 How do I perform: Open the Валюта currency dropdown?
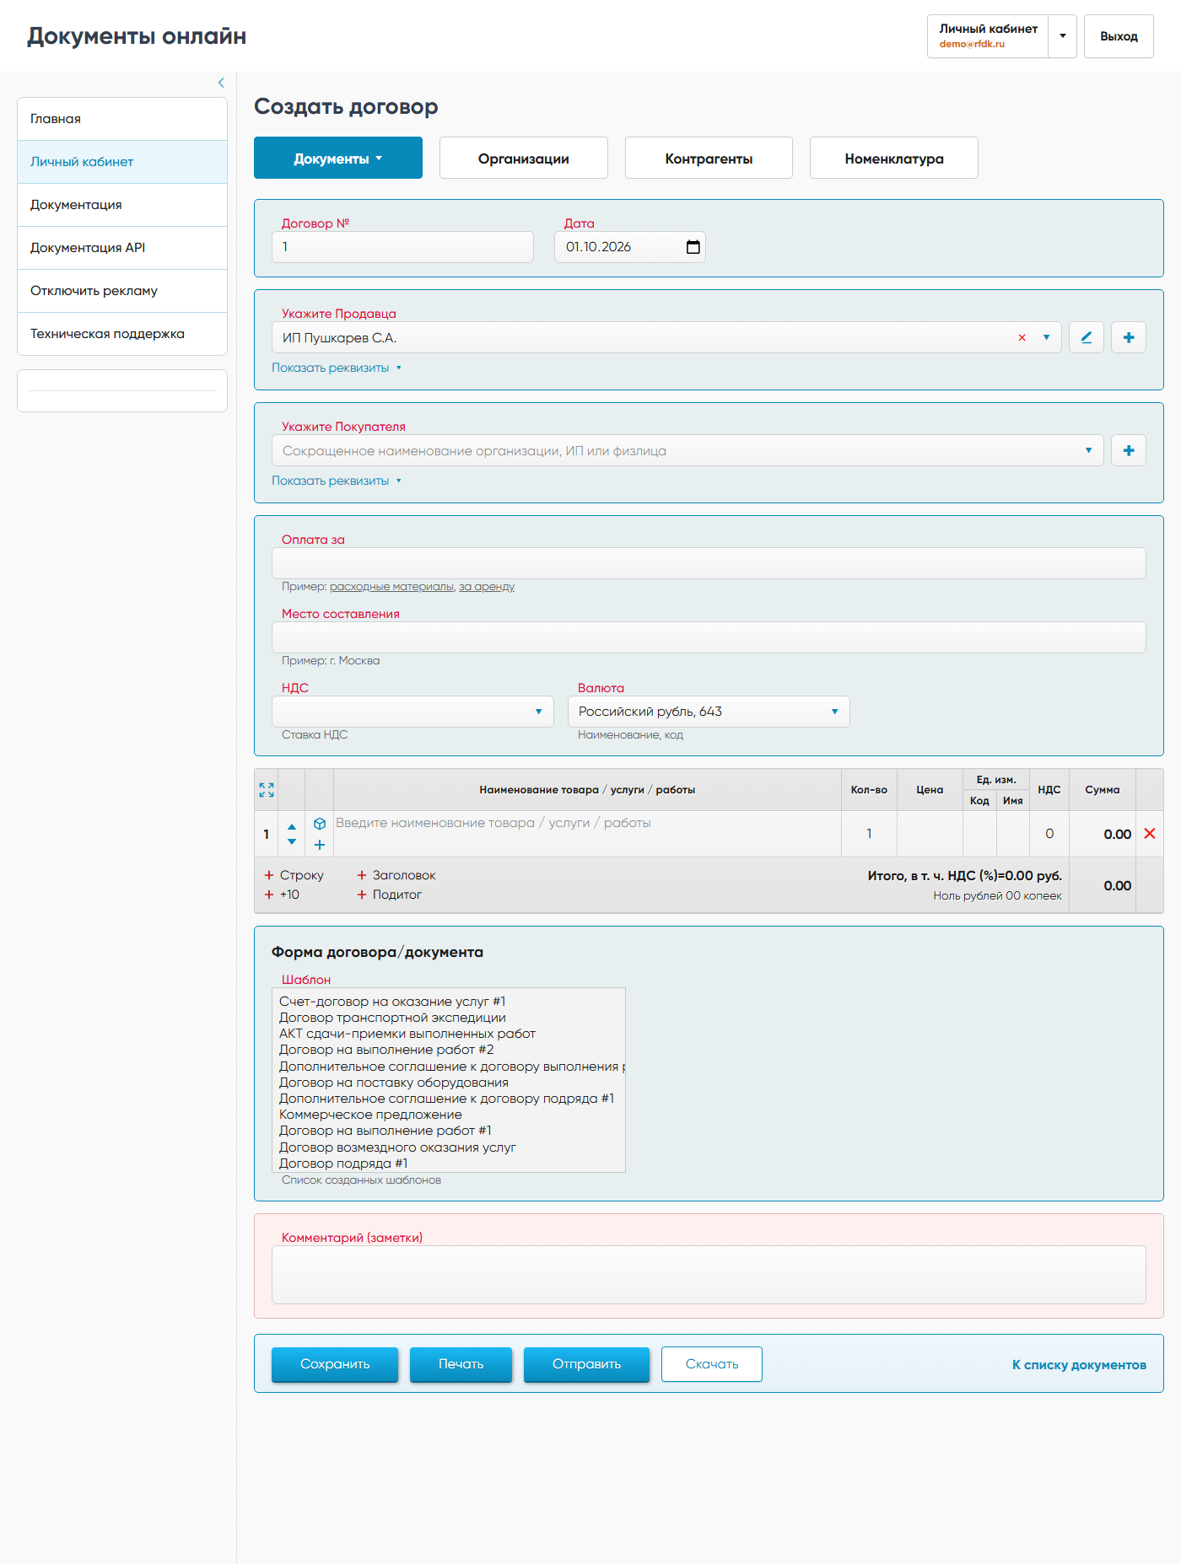click(709, 712)
